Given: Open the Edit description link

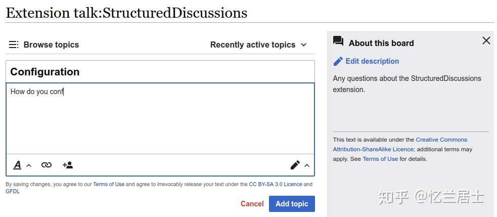Looking at the screenshot, I should tap(372, 61).
